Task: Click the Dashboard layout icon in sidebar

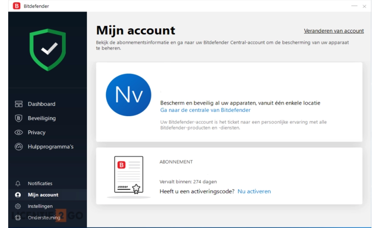Action: tap(19, 104)
